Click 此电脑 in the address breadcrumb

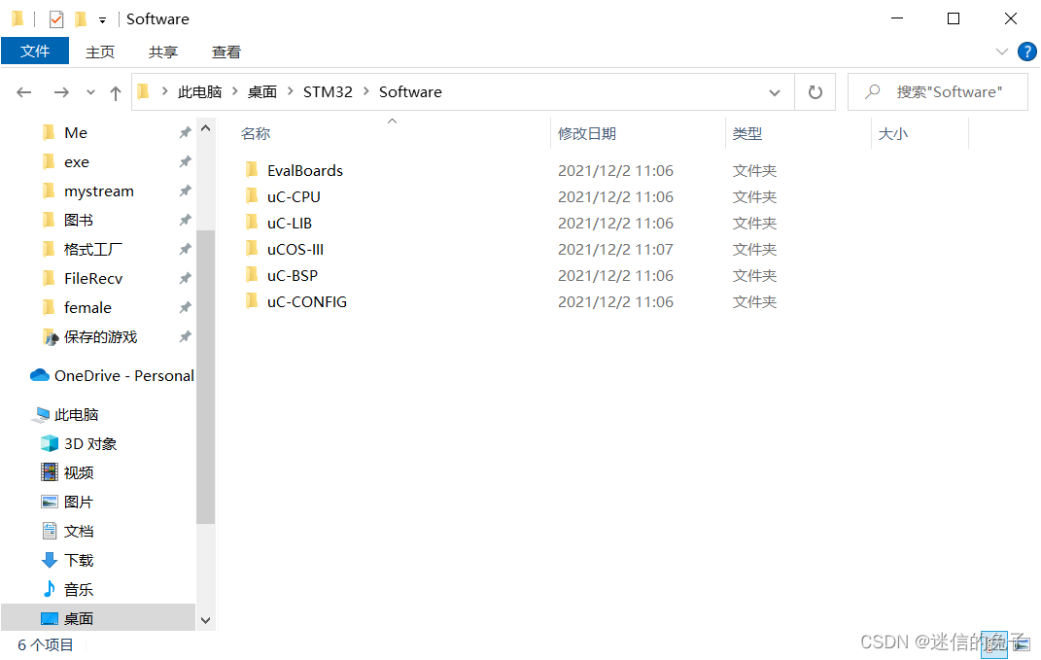[200, 92]
